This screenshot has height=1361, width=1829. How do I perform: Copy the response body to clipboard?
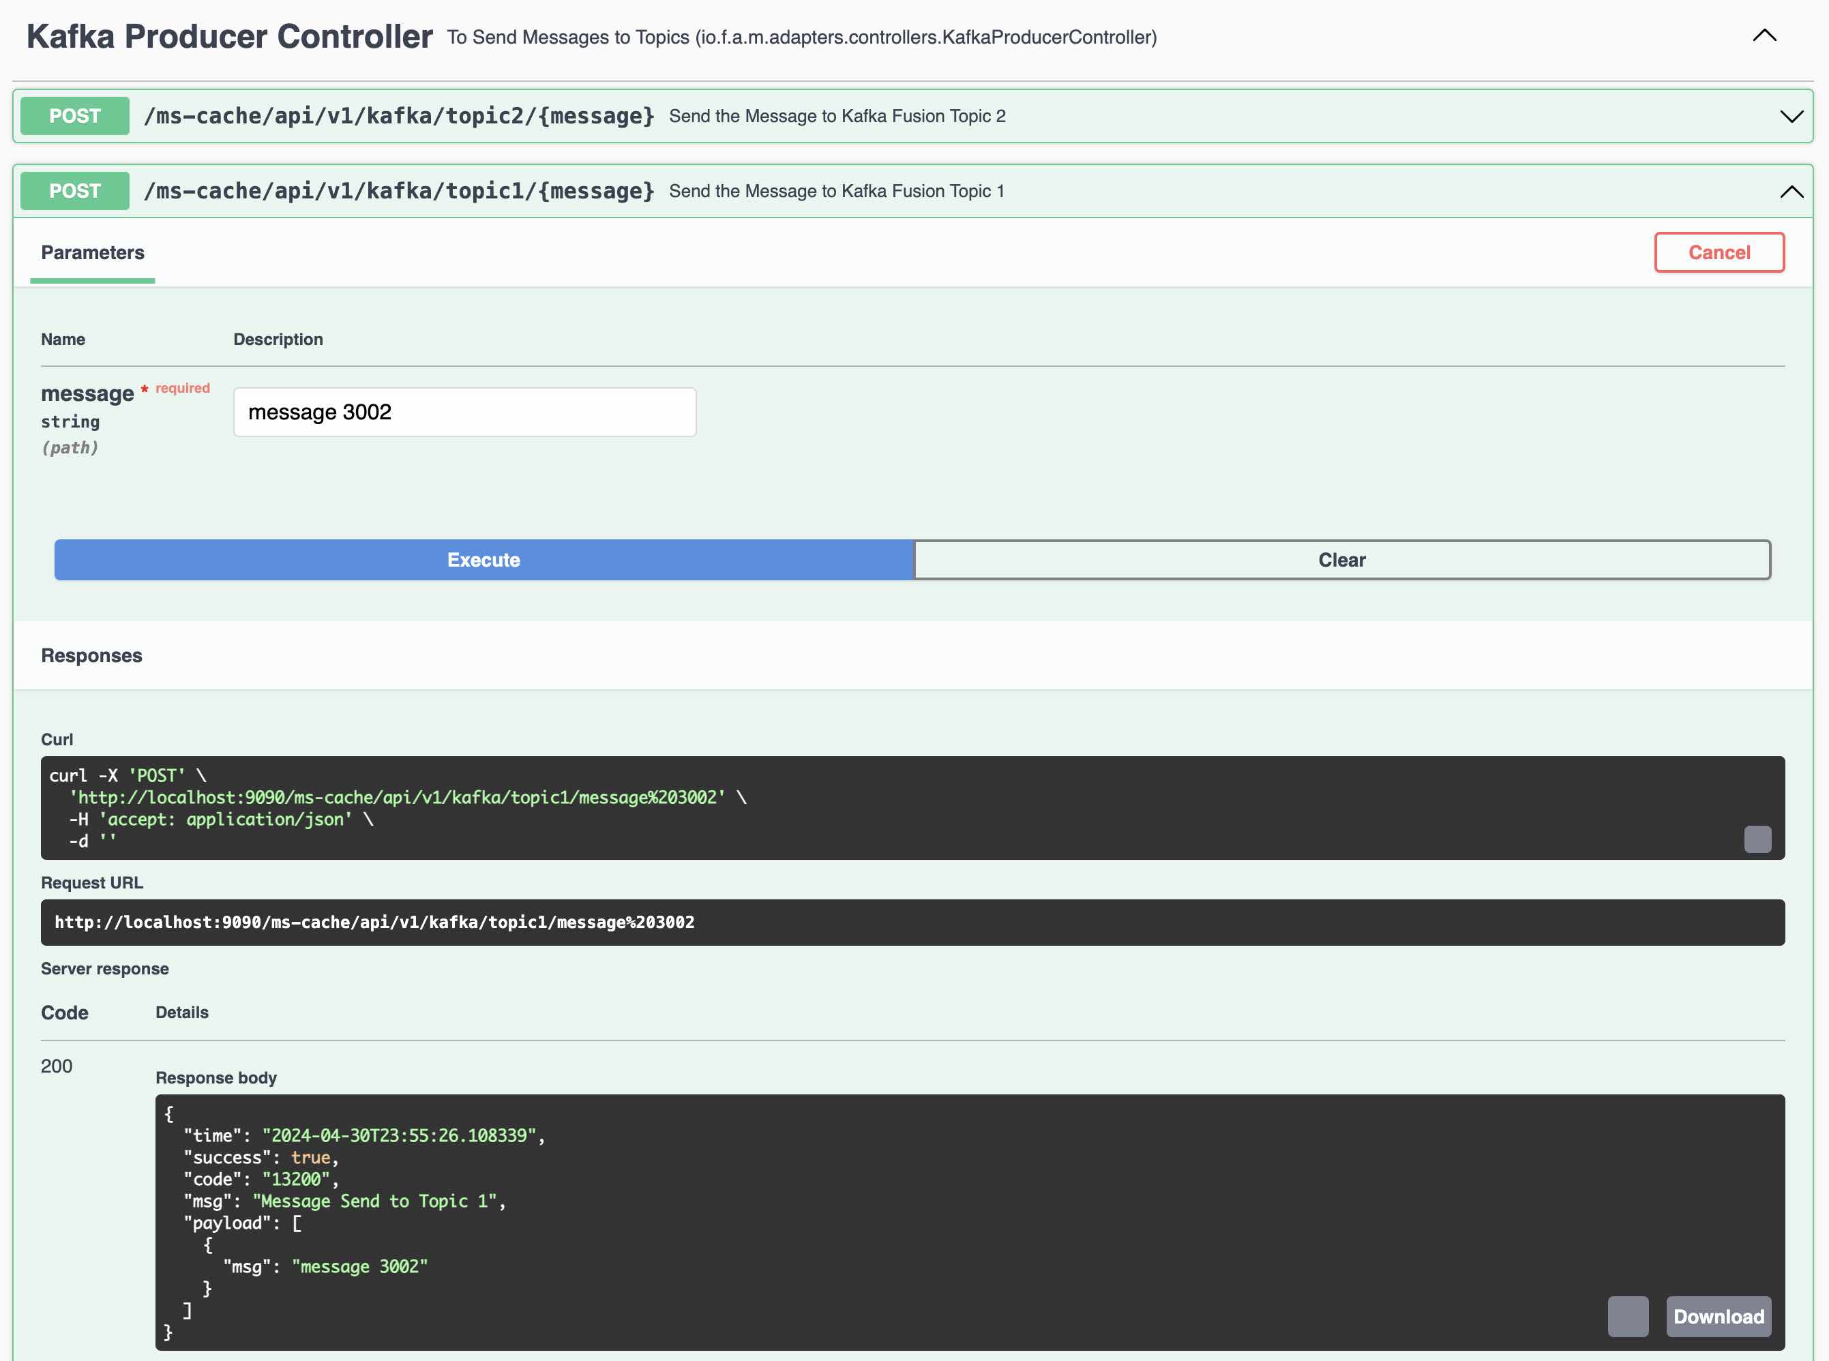[1627, 1316]
